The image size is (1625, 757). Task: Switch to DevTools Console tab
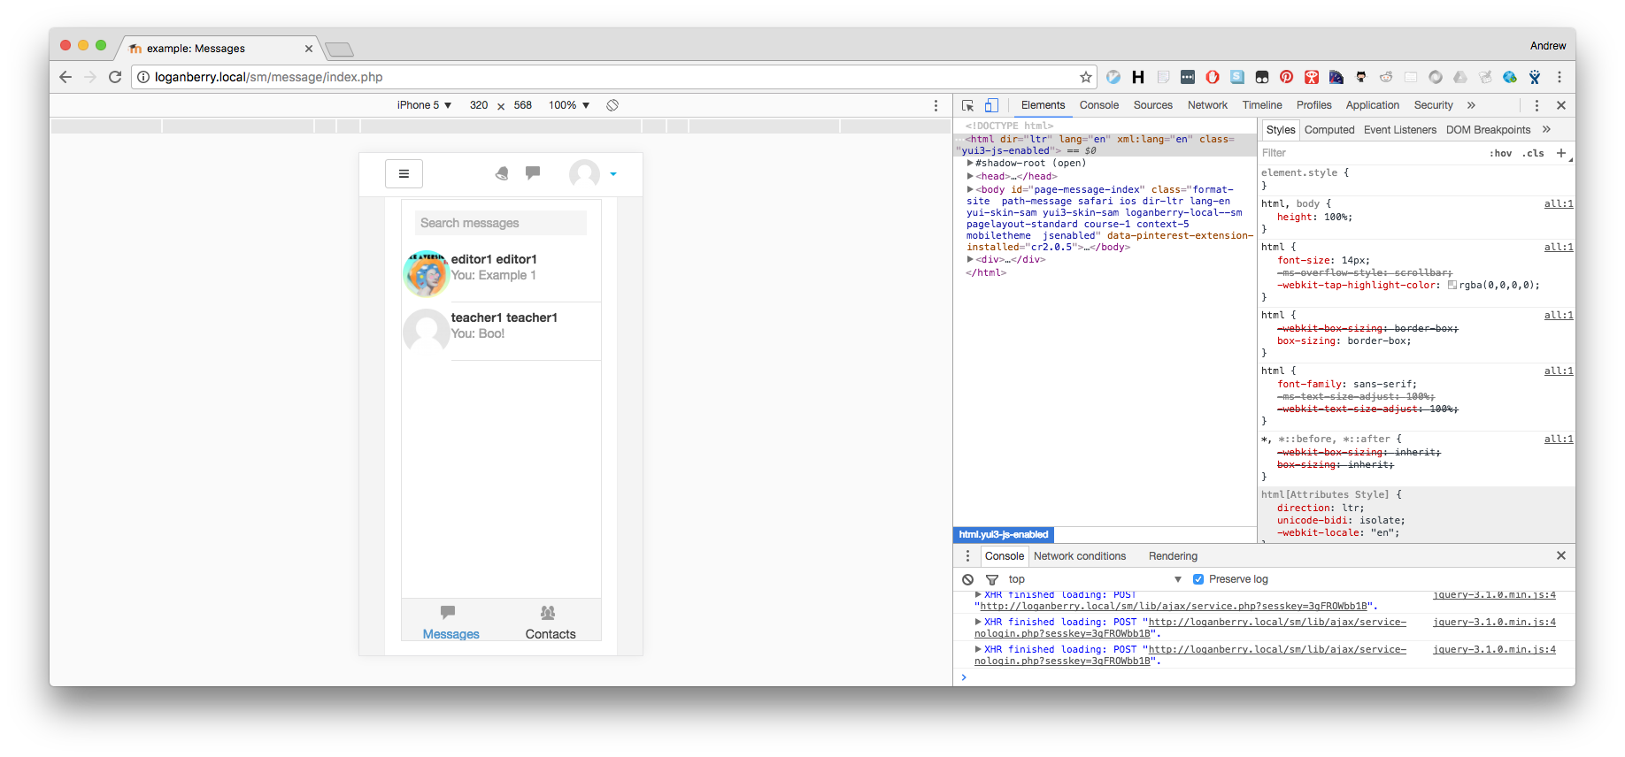(1099, 105)
